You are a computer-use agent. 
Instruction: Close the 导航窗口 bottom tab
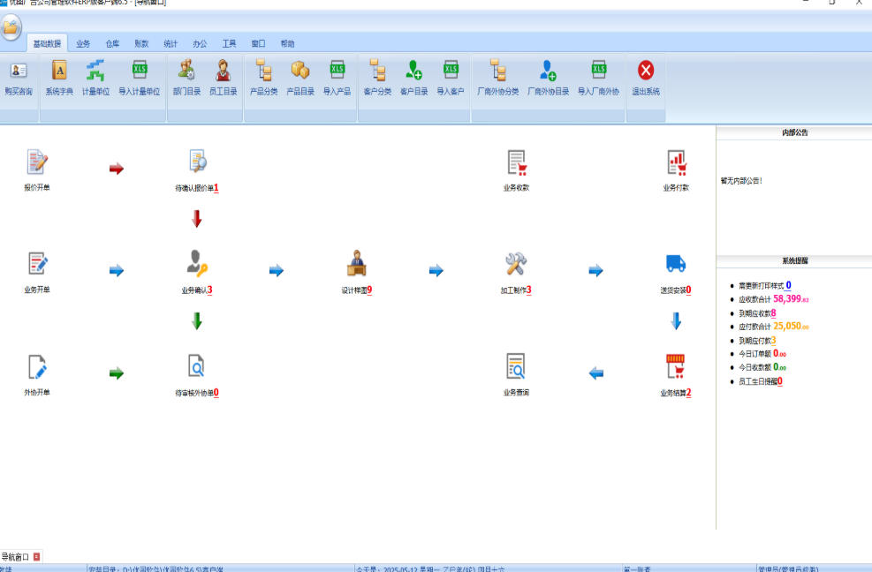(37, 556)
